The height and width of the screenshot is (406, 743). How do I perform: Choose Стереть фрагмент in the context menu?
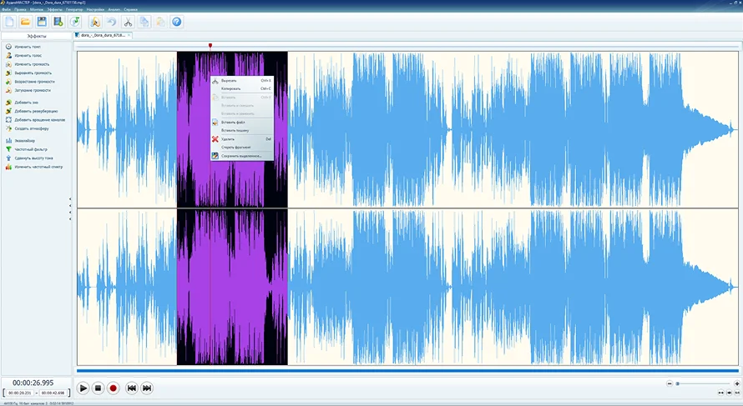(241, 148)
